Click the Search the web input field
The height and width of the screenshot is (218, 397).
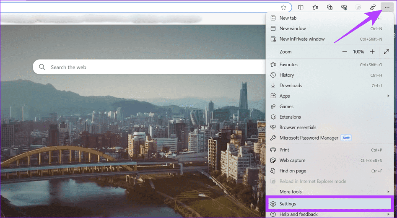point(149,67)
